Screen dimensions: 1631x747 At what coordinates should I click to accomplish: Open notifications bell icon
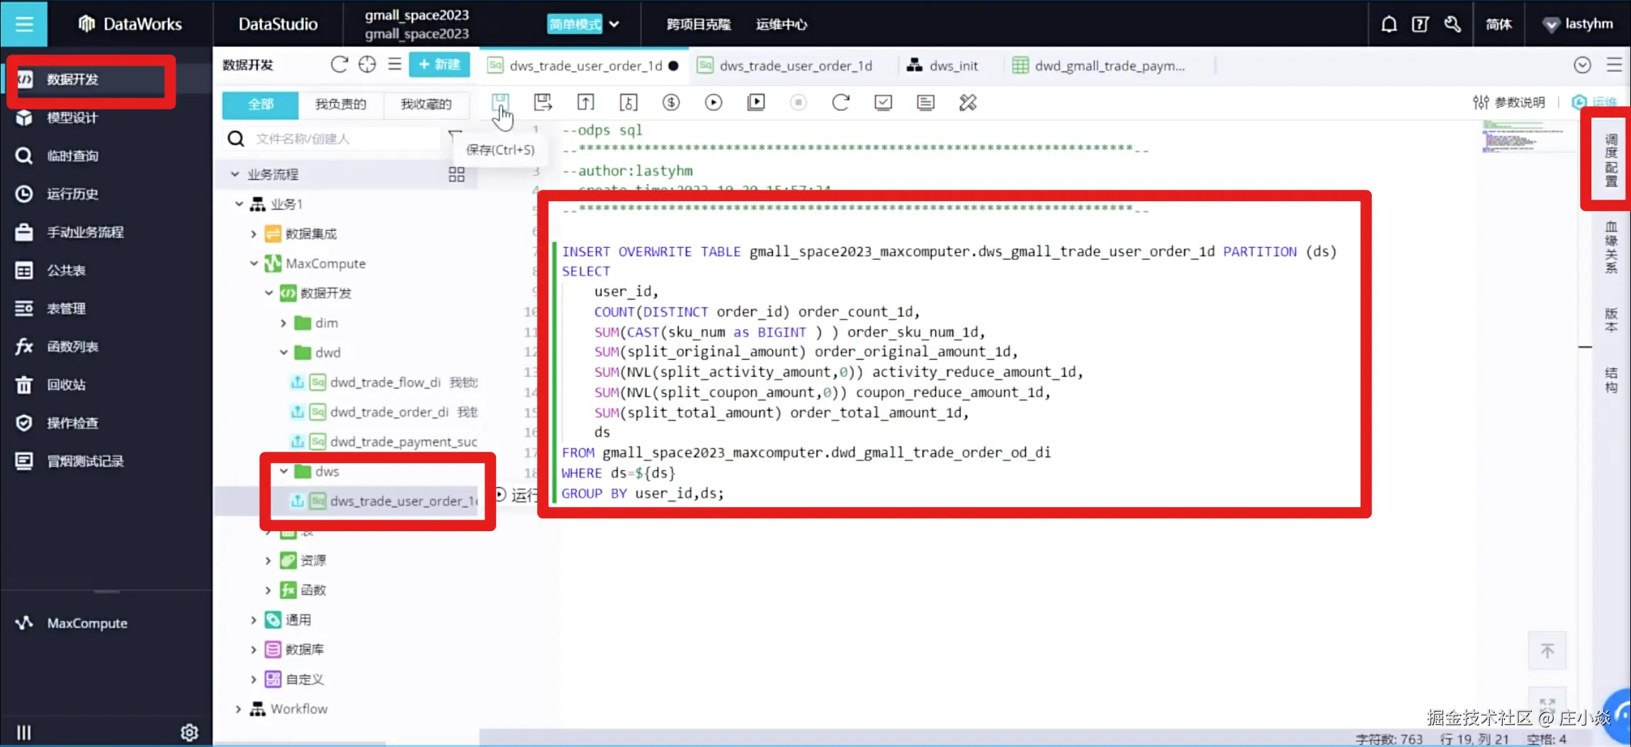(x=1389, y=24)
